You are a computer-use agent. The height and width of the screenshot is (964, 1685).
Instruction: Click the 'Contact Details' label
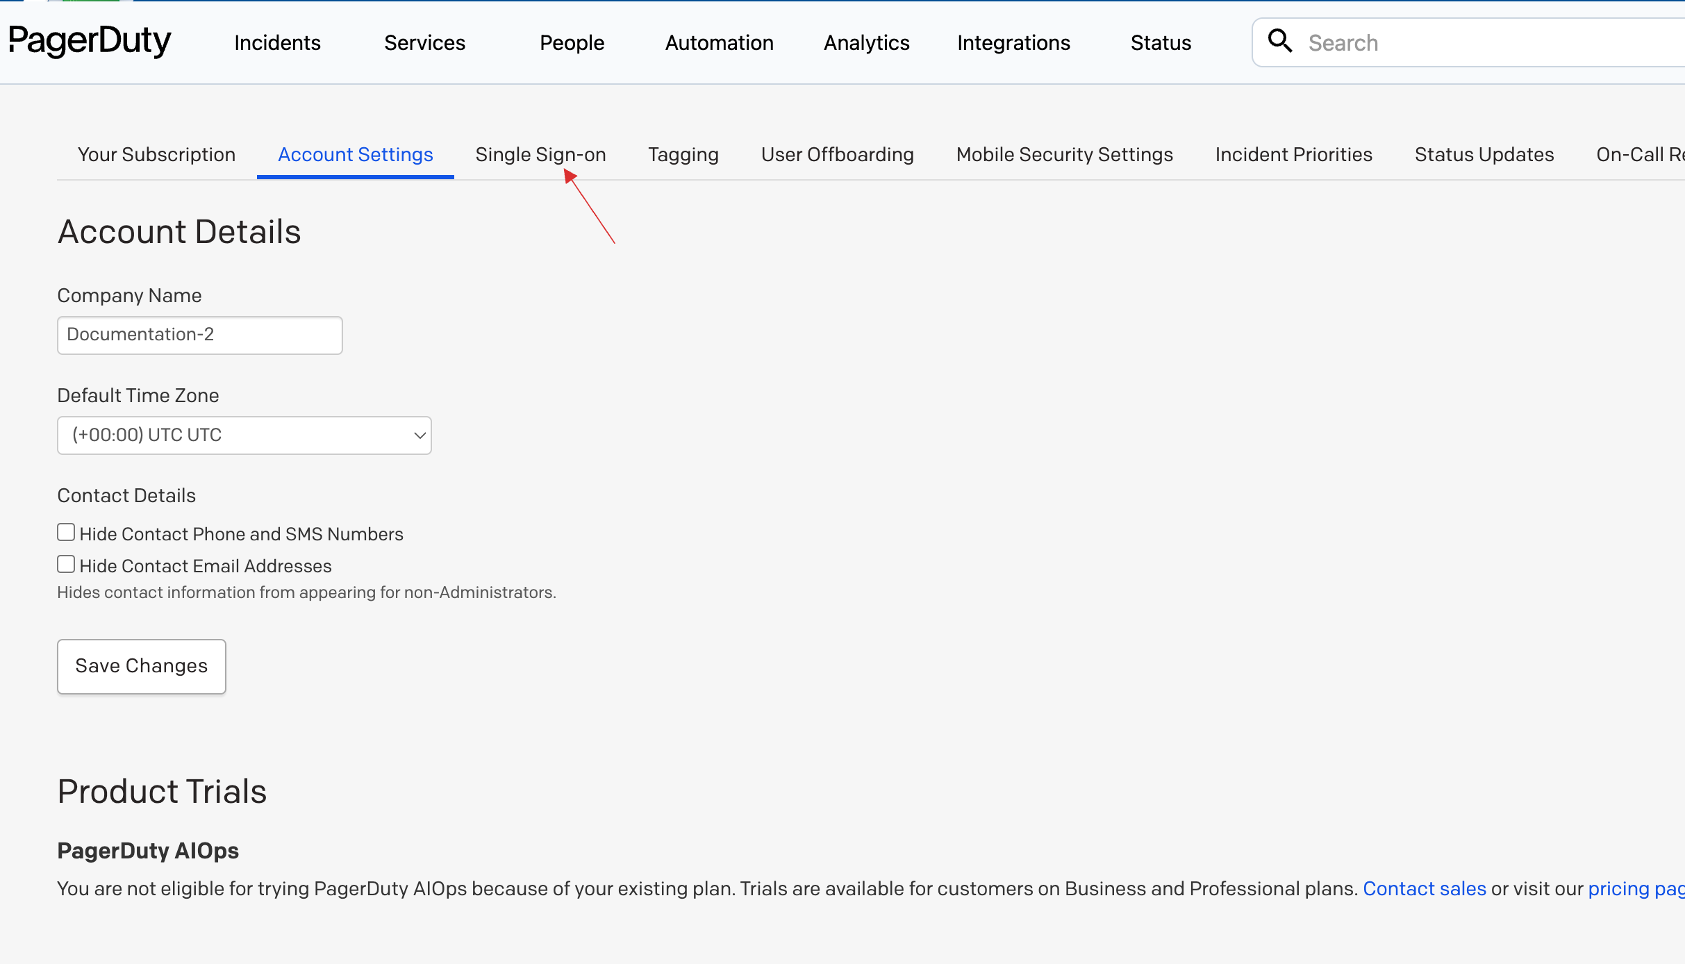point(126,495)
